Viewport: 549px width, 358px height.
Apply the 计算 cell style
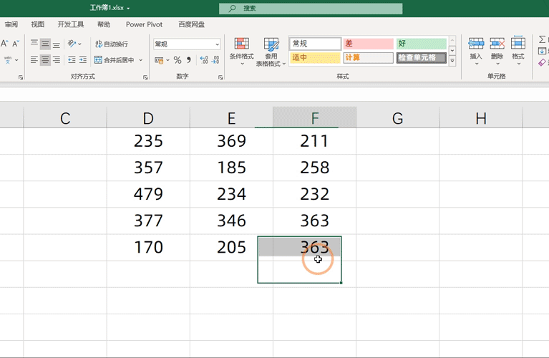(x=368, y=57)
